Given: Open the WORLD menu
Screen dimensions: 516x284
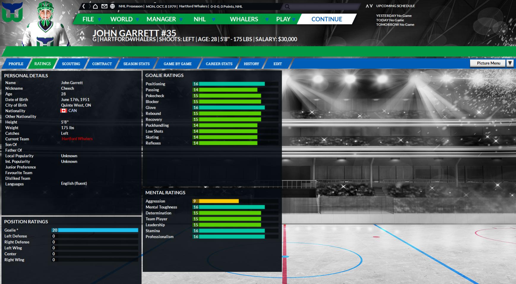Looking at the screenshot, I should click(x=121, y=19).
